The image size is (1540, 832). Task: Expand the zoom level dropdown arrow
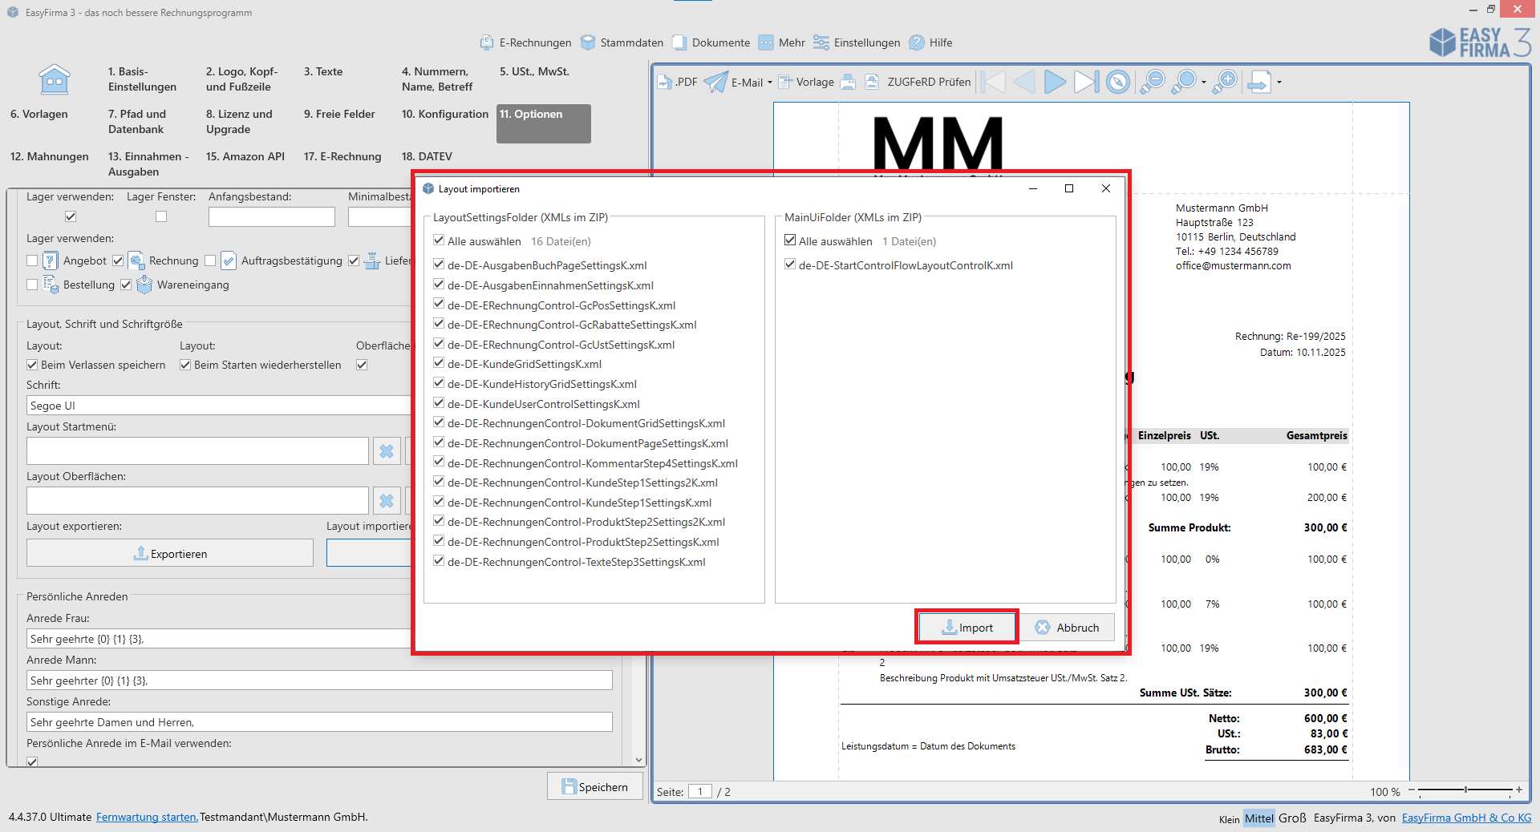tap(1204, 83)
